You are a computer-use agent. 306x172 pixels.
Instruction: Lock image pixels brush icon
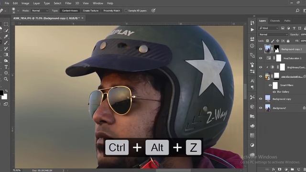273,41
